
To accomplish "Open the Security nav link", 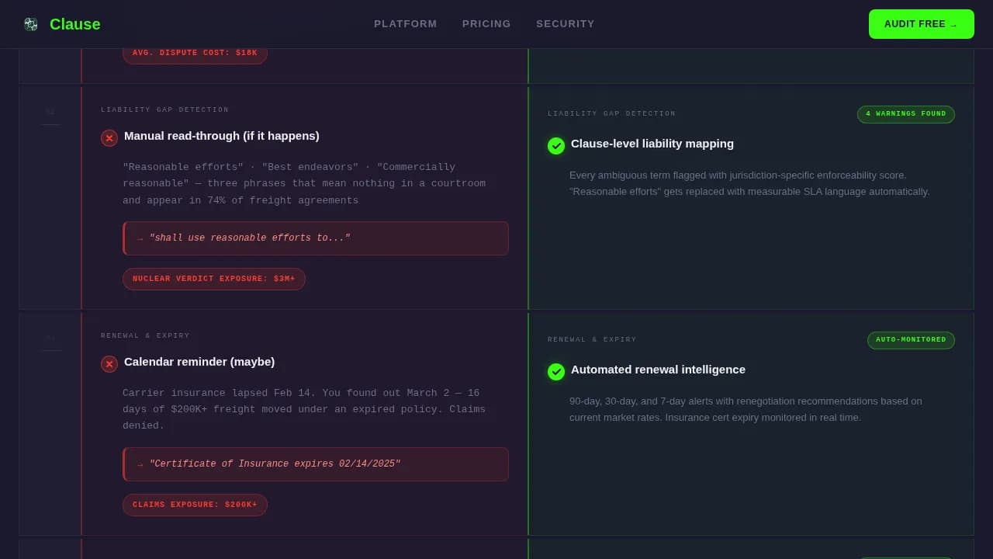I will pos(566,24).
